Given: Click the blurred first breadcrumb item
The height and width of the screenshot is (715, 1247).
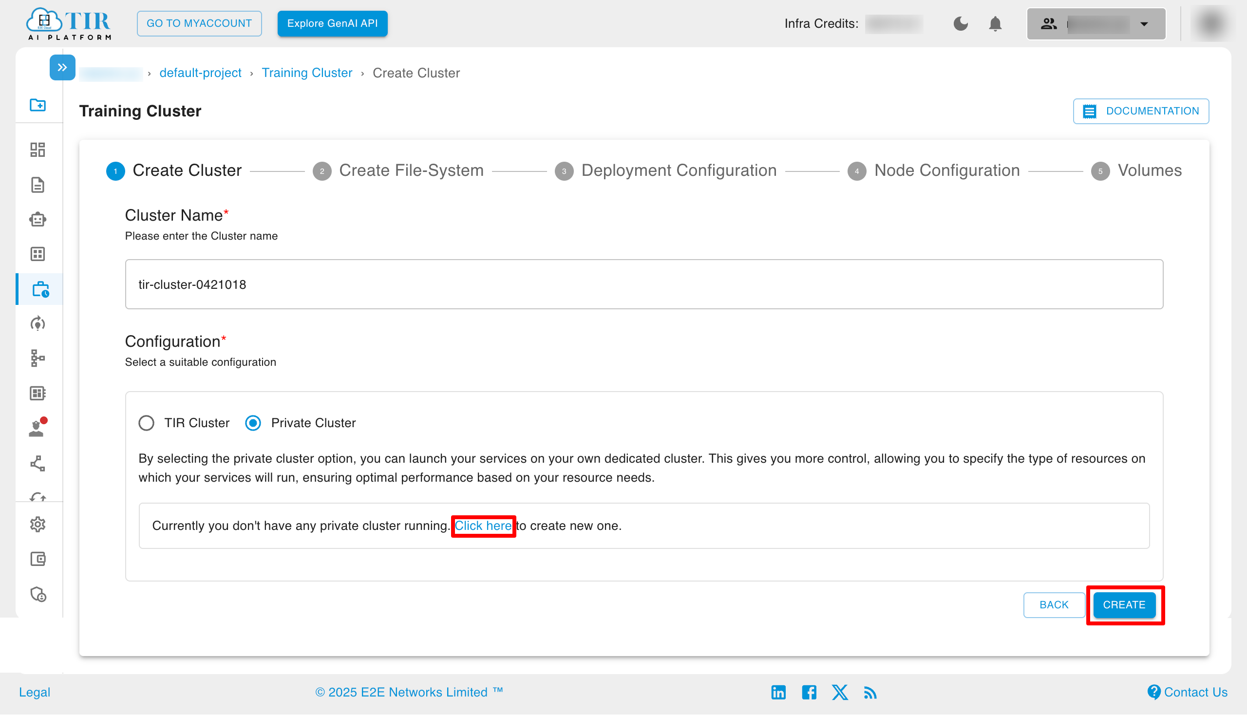Looking at the screenshot, I should pyautogui.click(x=111, y=73).
